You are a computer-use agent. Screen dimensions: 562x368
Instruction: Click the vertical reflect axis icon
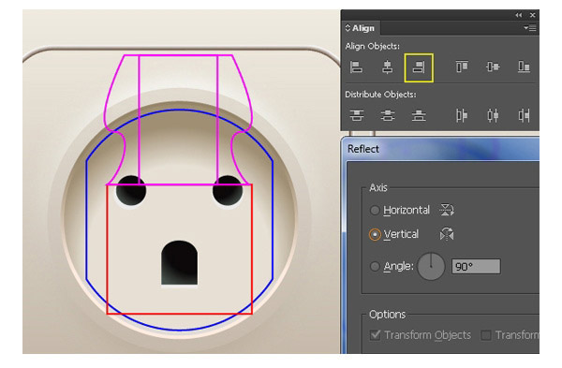point(447,234)
